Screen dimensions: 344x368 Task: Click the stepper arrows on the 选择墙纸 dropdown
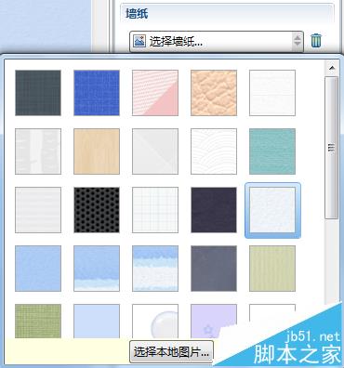(x=298, y=41)
